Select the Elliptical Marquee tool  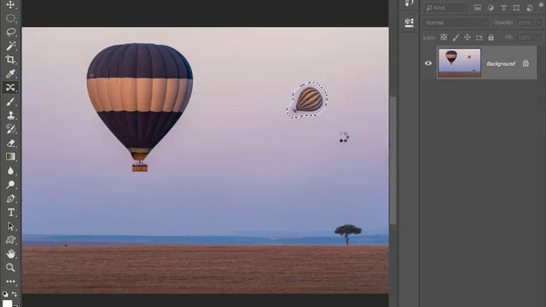coord(10,18)
